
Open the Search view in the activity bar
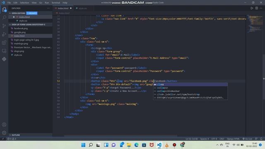point(4,17)
